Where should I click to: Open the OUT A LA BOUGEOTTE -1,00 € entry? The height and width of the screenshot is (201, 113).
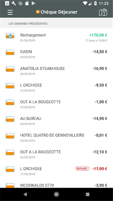point(56,104)
